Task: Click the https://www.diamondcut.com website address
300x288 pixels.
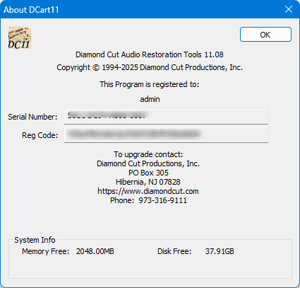Action: tap(148, 191)
